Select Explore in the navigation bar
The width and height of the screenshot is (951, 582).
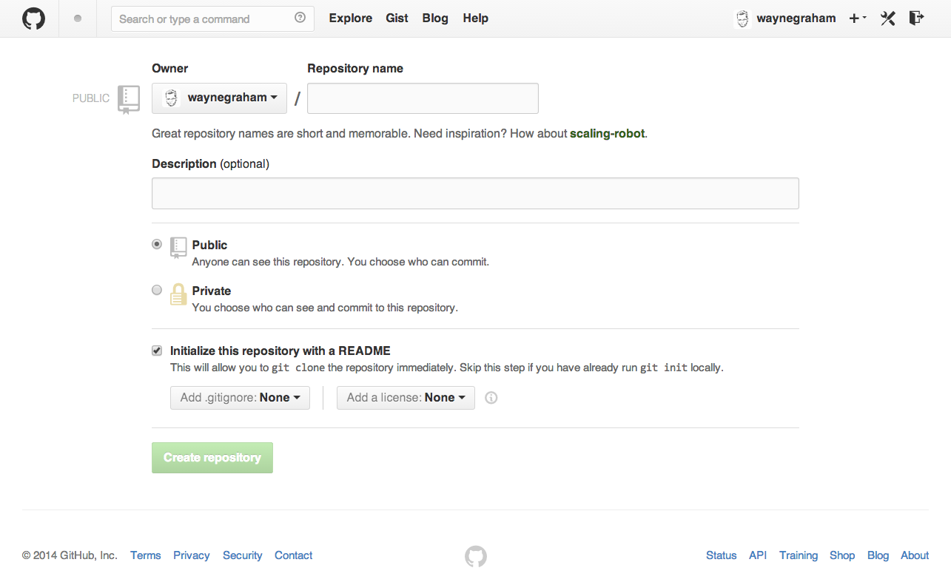(350, 18)
